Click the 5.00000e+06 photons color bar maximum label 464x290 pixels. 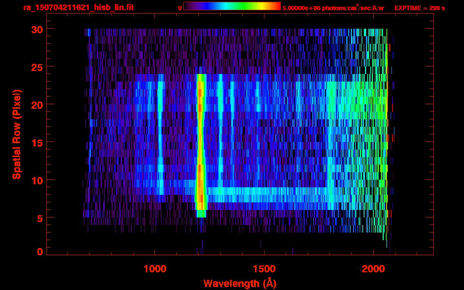[x=333, y=8]
